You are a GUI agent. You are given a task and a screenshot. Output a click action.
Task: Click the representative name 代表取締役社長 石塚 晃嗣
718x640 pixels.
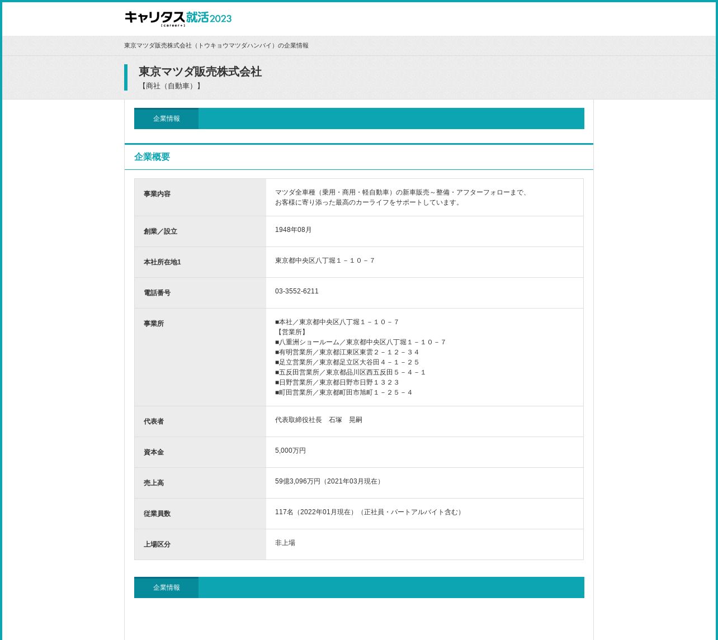tap(319, 420)
